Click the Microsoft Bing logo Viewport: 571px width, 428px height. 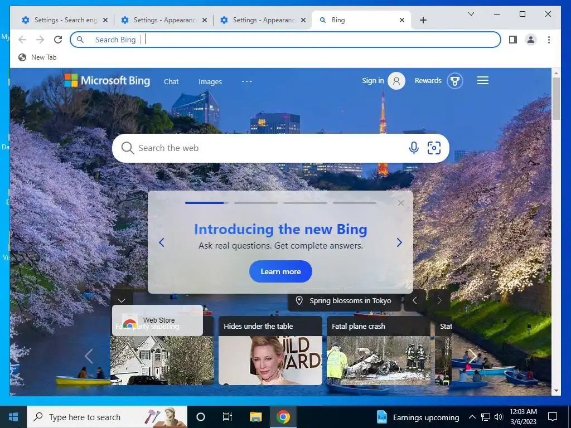pyautogui.click(x=107, y=80)
